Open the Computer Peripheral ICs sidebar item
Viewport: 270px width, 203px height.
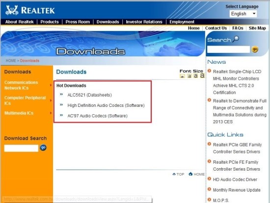[x=25, y=101]
